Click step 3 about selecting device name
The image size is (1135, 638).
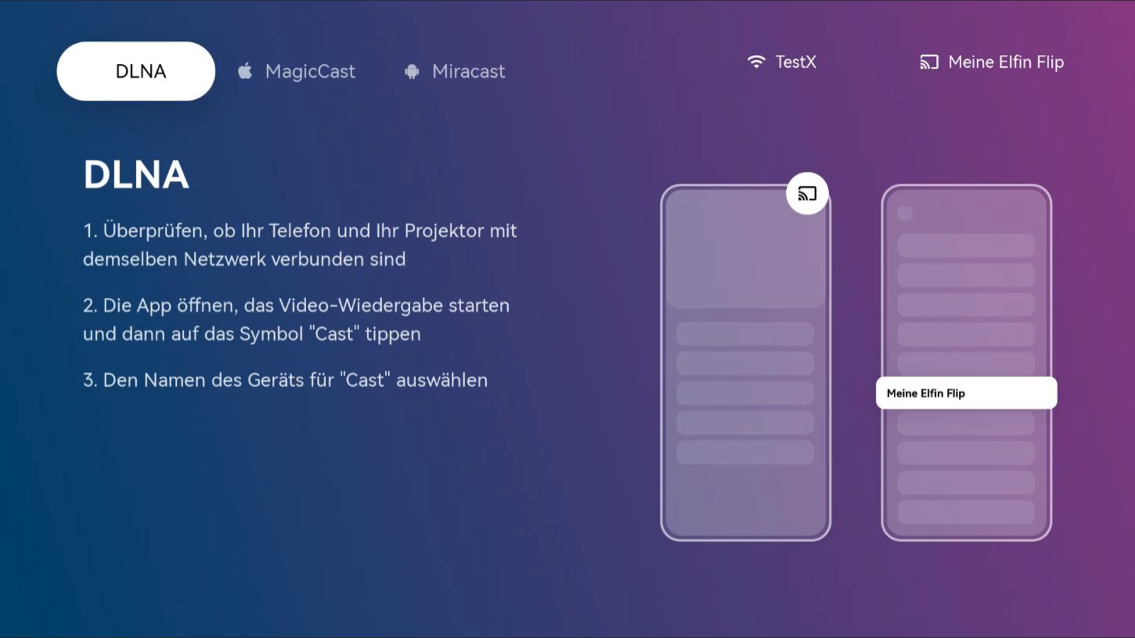click(x=286, y=380)
